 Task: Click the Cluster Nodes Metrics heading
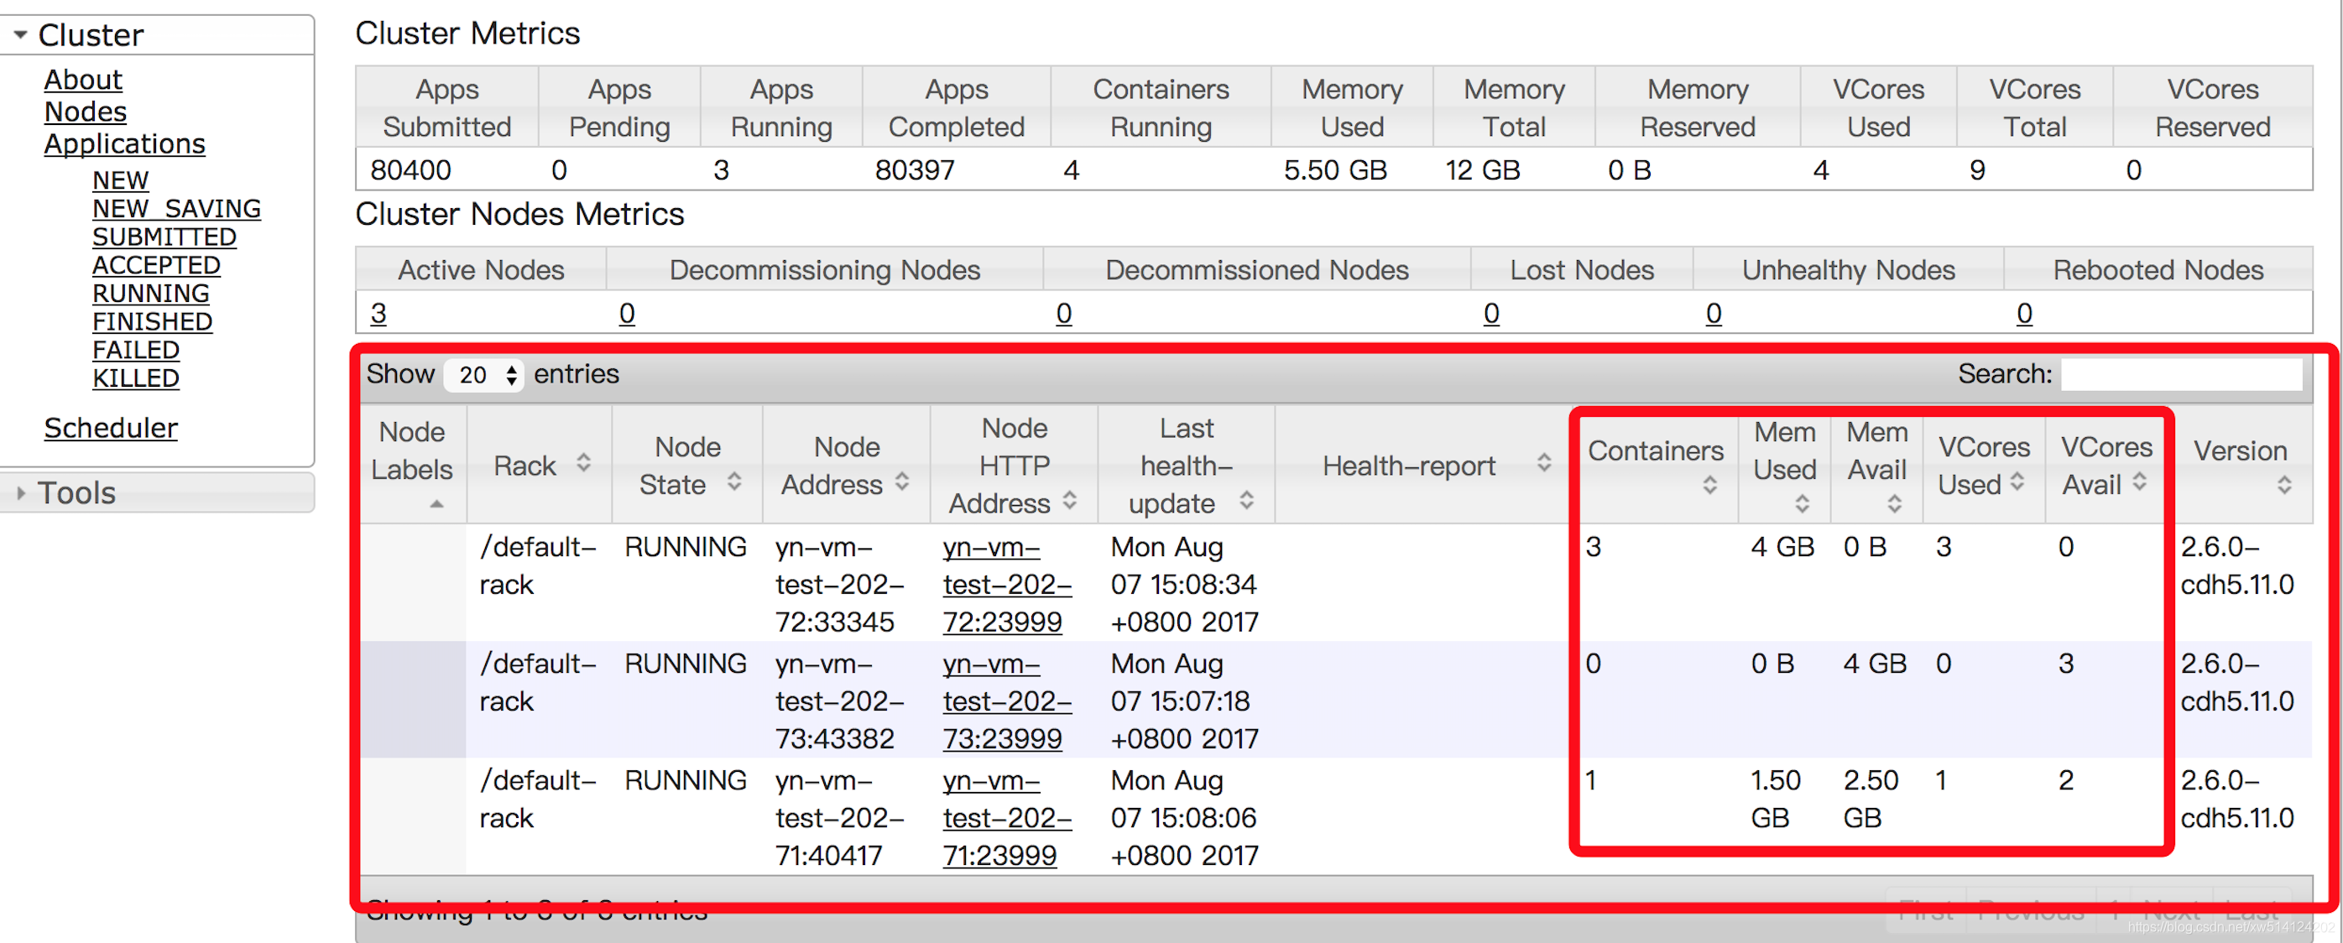pos(519,215)
